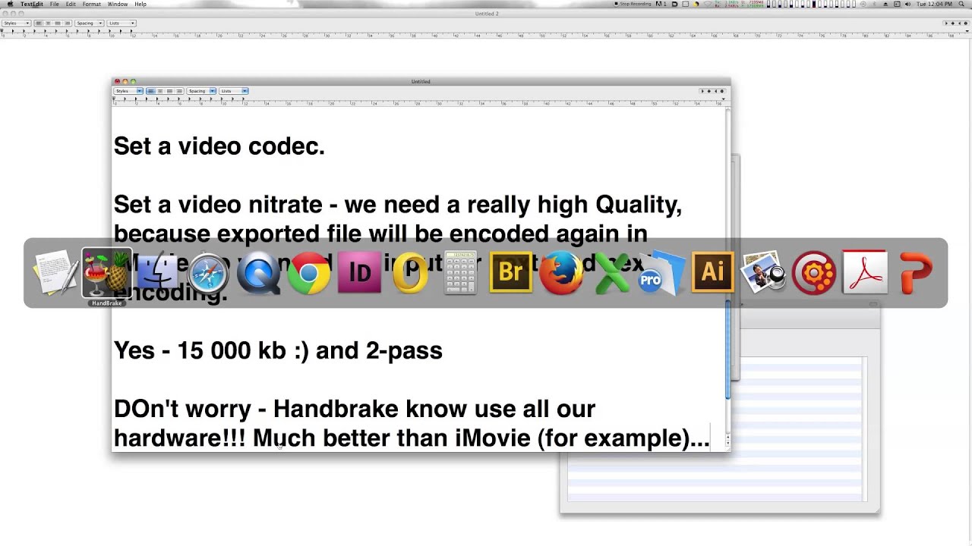Switch to Adobe InDesign icon
Image resolution: width=972 pixels, height=546 pixels.
tap(359, 273)
